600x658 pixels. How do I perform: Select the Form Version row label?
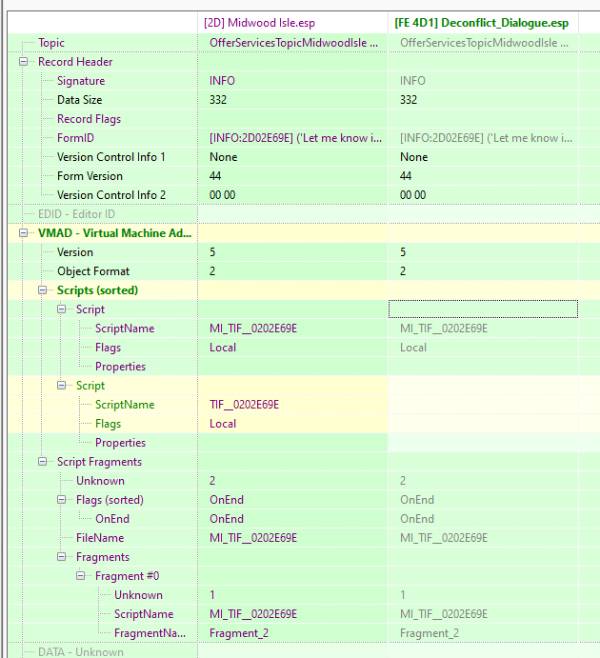click(x=90, y=176)
